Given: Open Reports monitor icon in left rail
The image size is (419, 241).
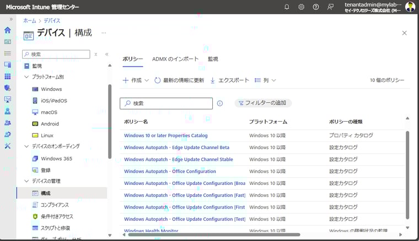Looking at the screenshot, I should [8, 100].
